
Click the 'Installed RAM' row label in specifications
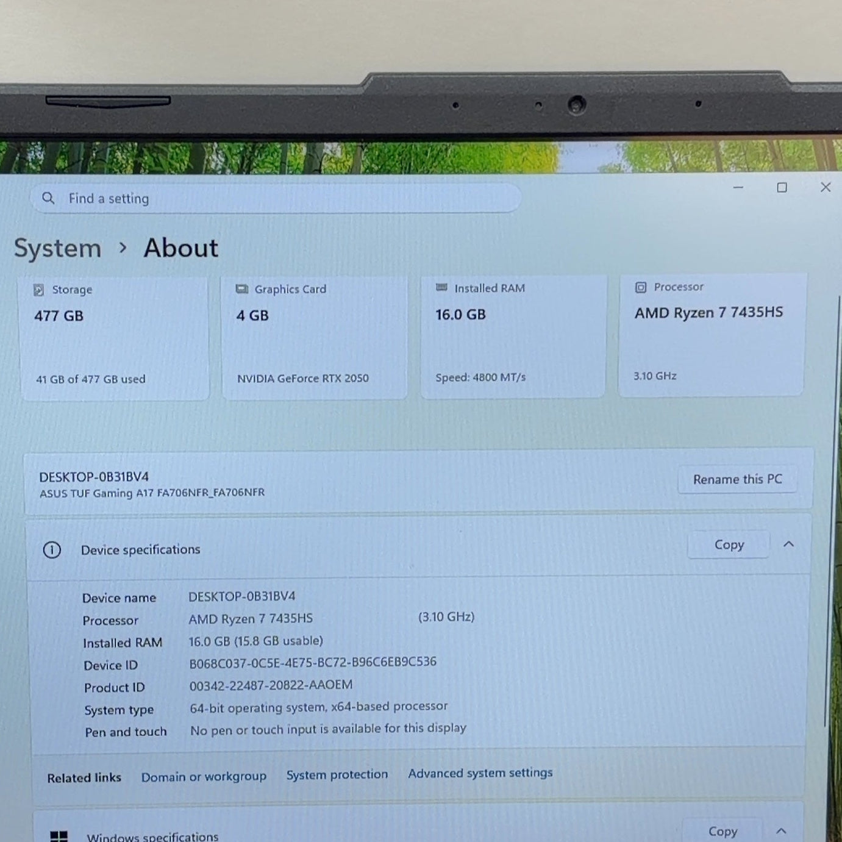pyautogui.click(x=123, y=643)
